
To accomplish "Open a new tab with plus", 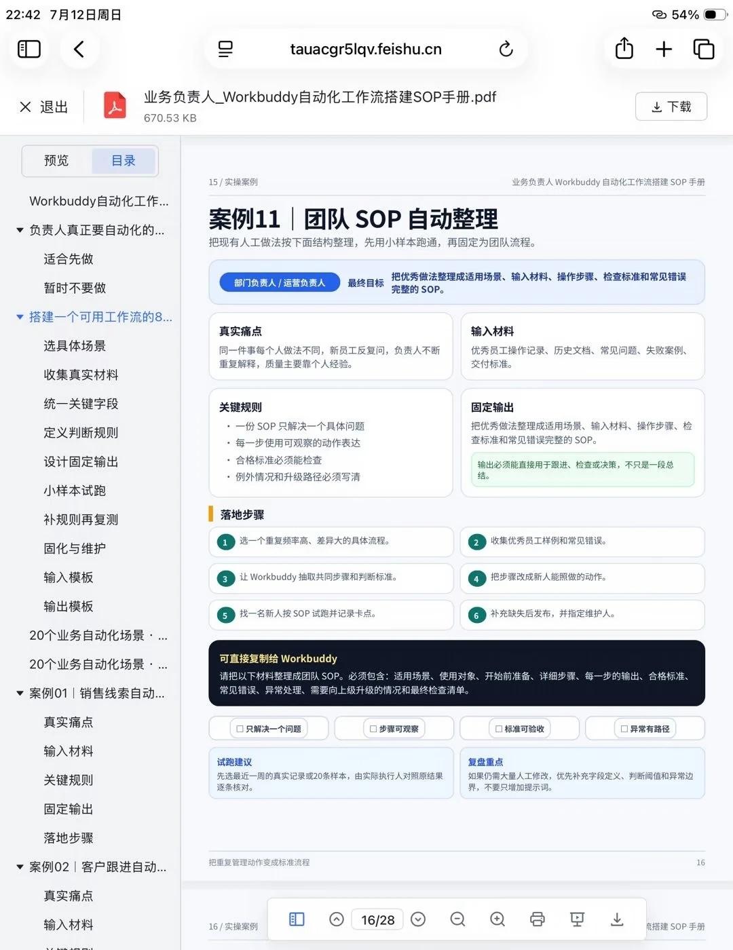I will coord(664,49).
